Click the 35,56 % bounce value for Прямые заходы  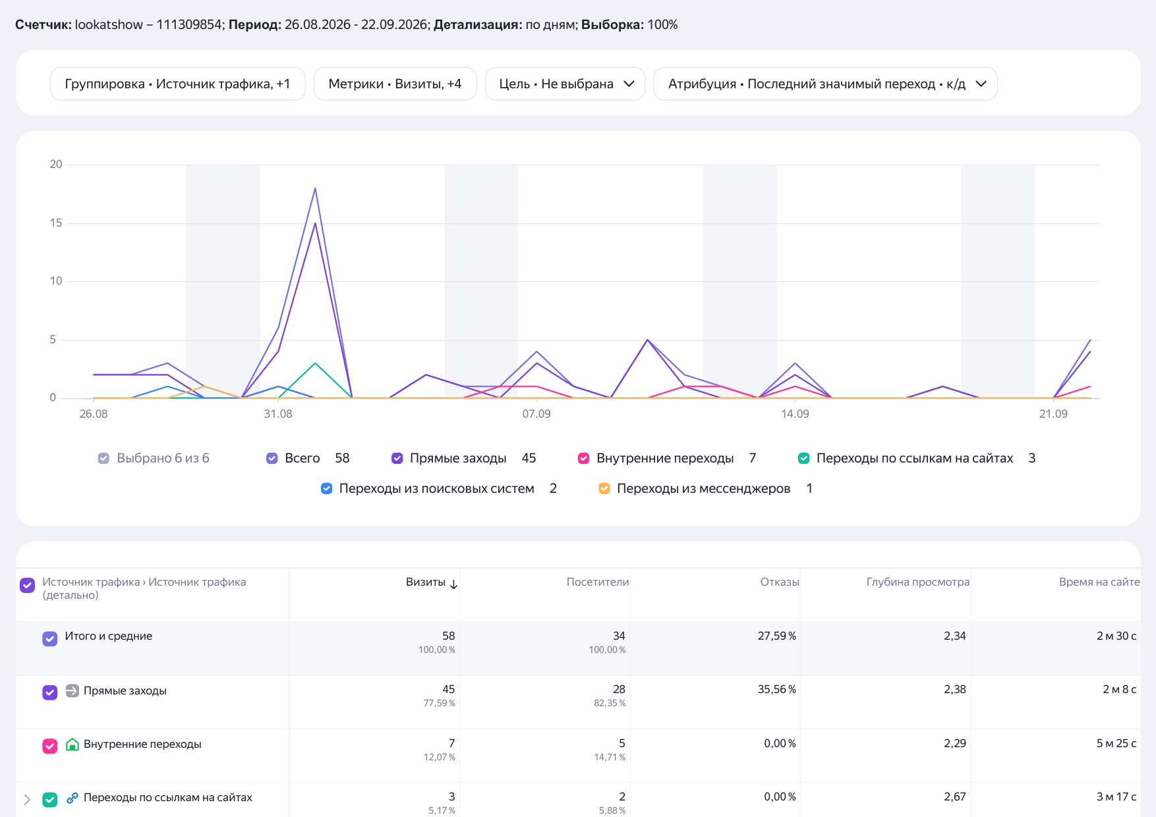coord(777,689)
